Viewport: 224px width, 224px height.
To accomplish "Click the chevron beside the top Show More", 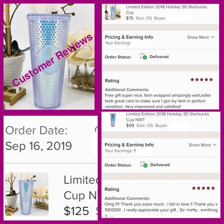I will [x=212, y=37].
